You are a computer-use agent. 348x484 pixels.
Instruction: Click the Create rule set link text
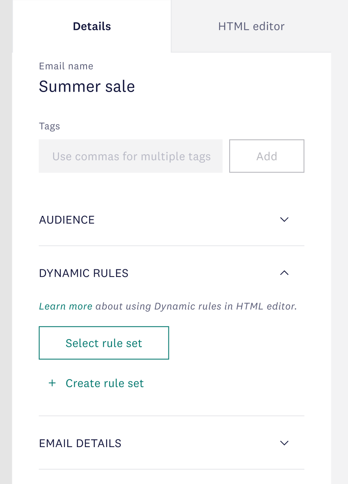coord(104,383)
